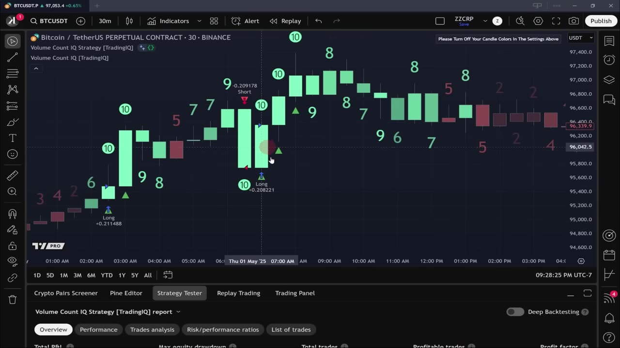Image resolution: width=620 pixels, height=348 pixels.
Task: Expand the Indicators favorites dropdown arrow
Action: click(199, 21)
